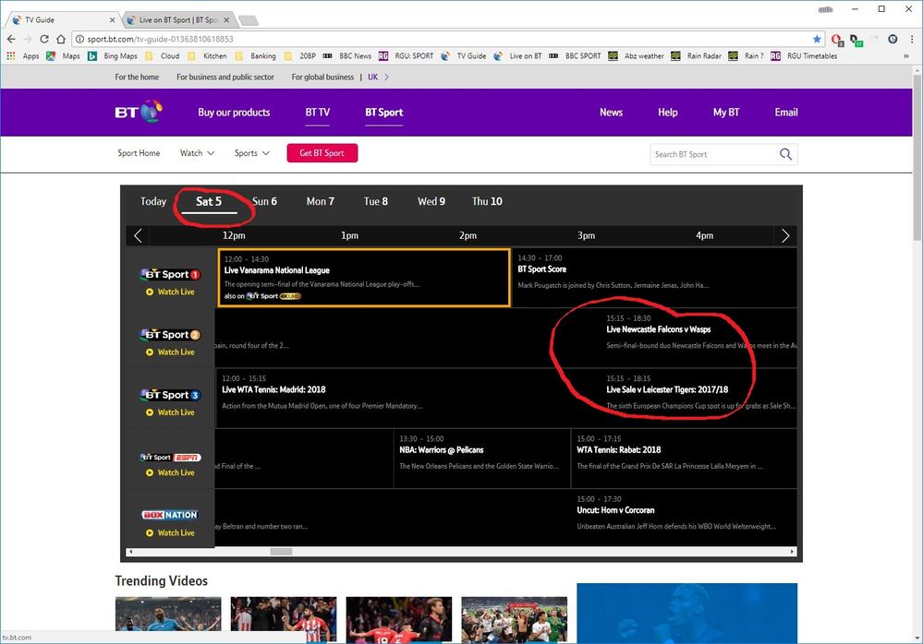The height and width of the screenshot is (644, 923).
Task: Move the guide to earlier times with left arrow
Action: (x=138, y=235)
